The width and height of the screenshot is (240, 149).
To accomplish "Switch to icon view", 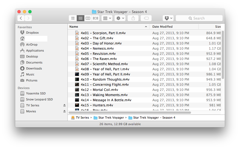I will [x=73, y=18].
